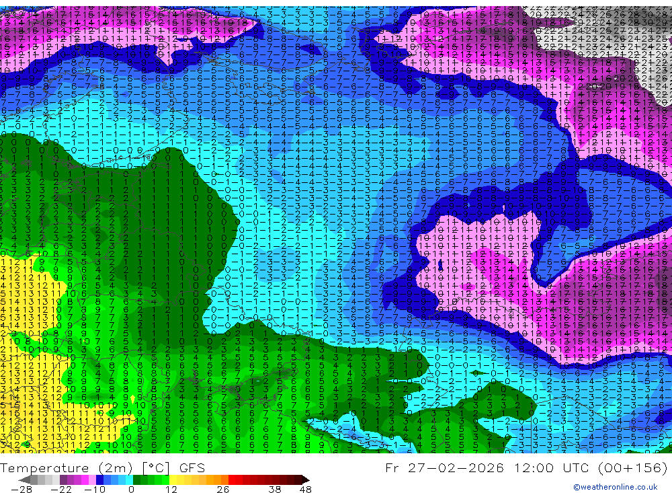Click the "12" color scale label
Viewport: 672px width, 493px height.
pos(171,489)
